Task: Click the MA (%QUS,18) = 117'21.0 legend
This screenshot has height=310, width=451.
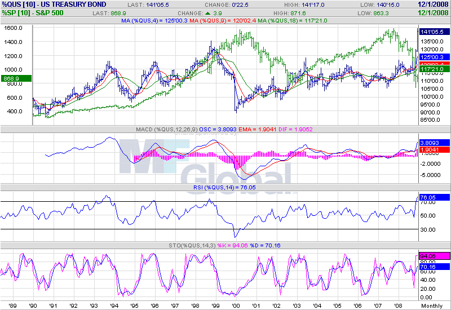Action: click(x=293, y=21)
